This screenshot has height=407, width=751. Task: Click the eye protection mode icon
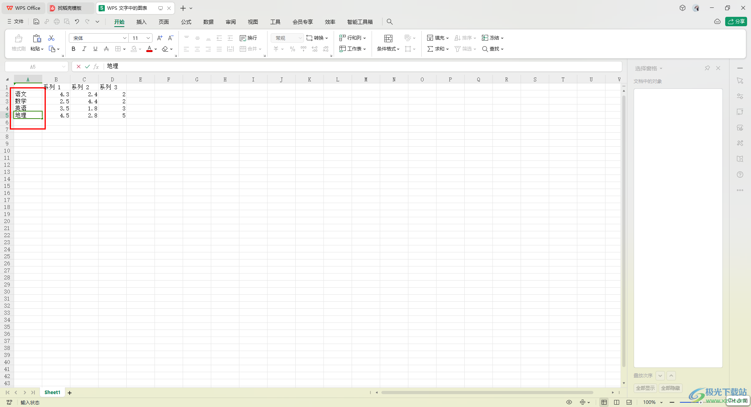(x=569, y=402)
